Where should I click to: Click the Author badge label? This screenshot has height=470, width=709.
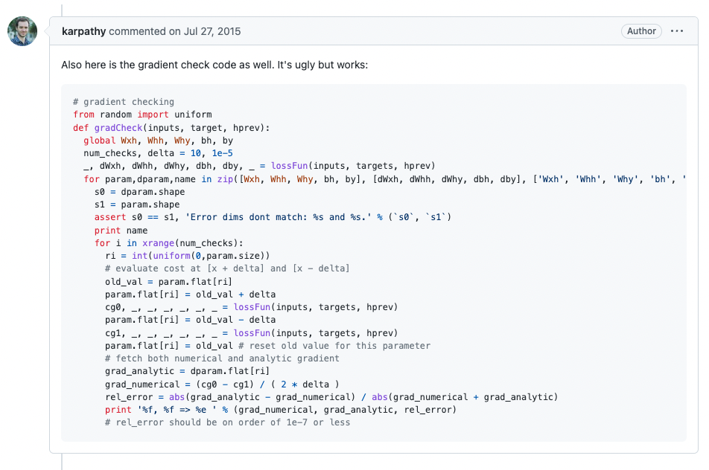point(641,31)
